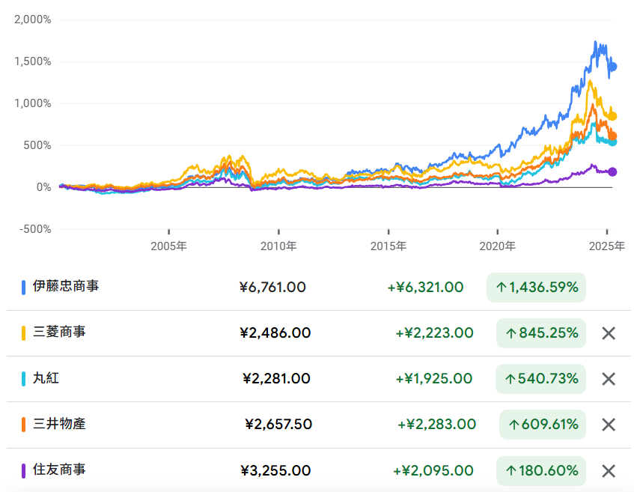Click the 2025年 axis label

[607, 246]
